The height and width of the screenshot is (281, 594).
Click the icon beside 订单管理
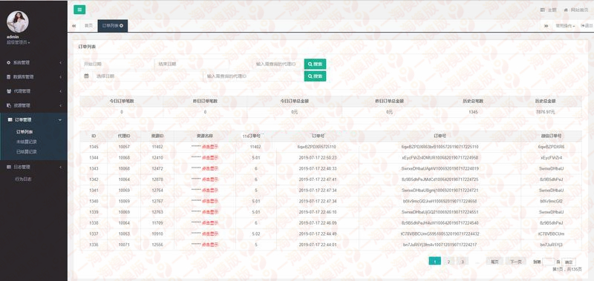10,119
